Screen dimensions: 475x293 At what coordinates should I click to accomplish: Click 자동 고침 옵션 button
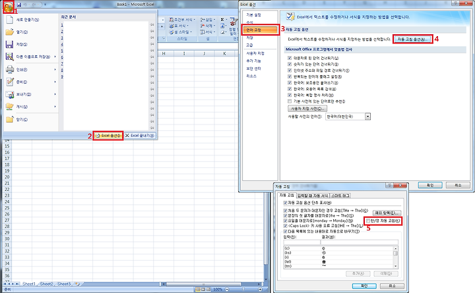pos(412,40)
